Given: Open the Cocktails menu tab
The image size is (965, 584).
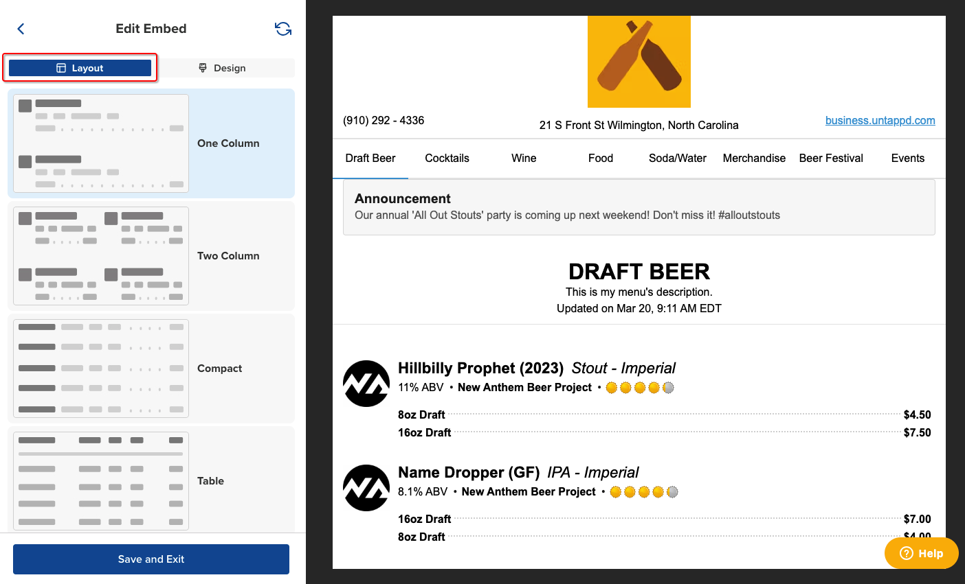Looking at the screenshot, I should [447, 158].
